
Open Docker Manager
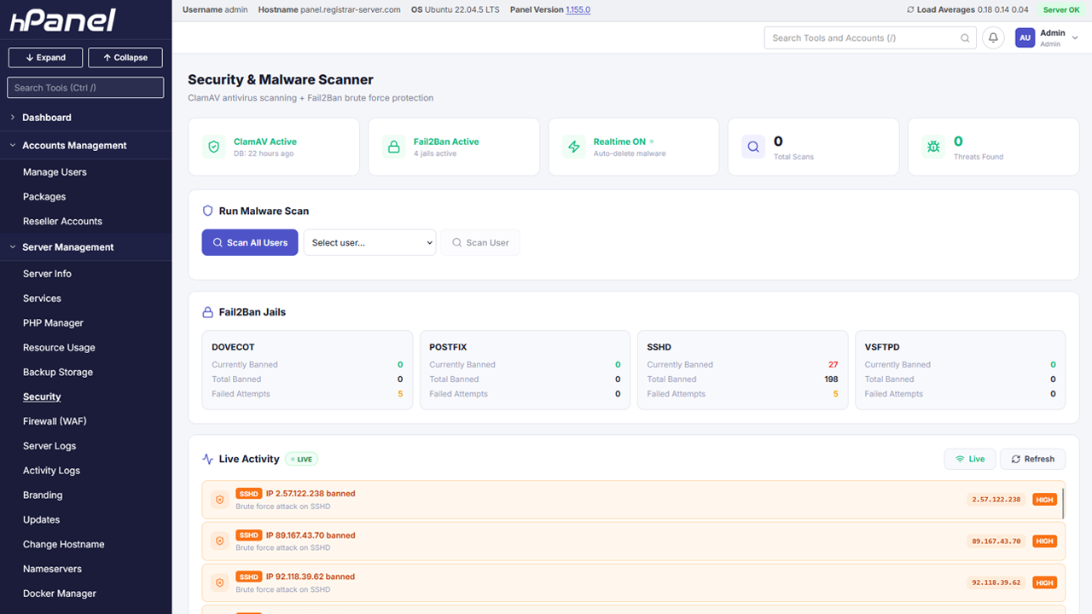(60, 594)
